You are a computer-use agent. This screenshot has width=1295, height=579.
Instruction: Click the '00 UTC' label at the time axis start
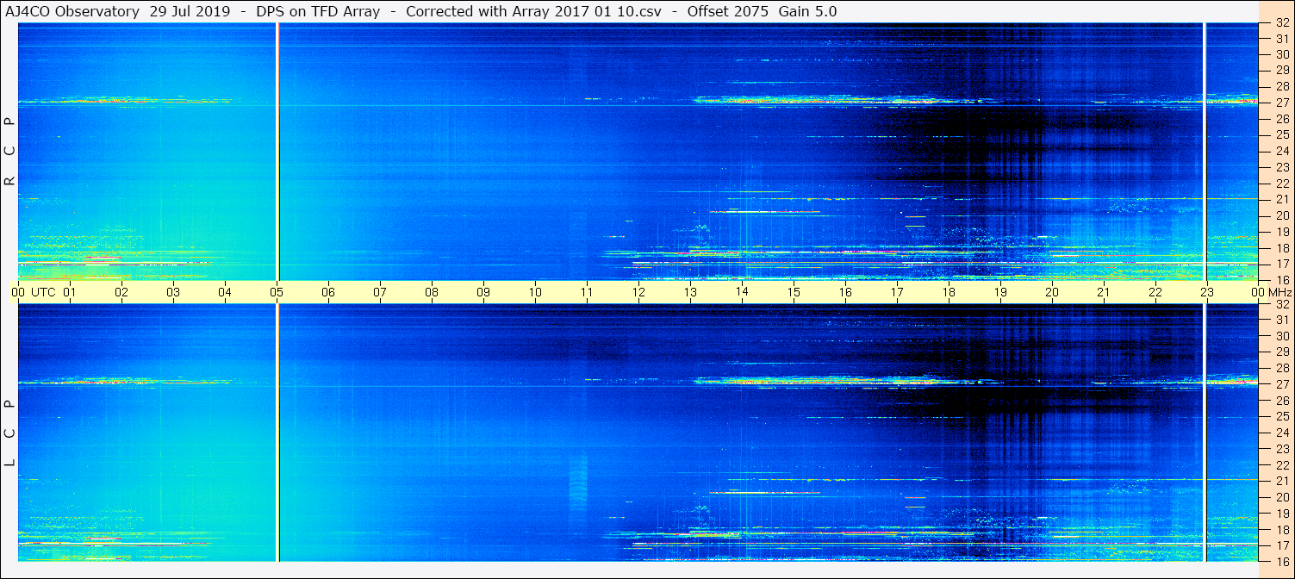pos(34,292)
